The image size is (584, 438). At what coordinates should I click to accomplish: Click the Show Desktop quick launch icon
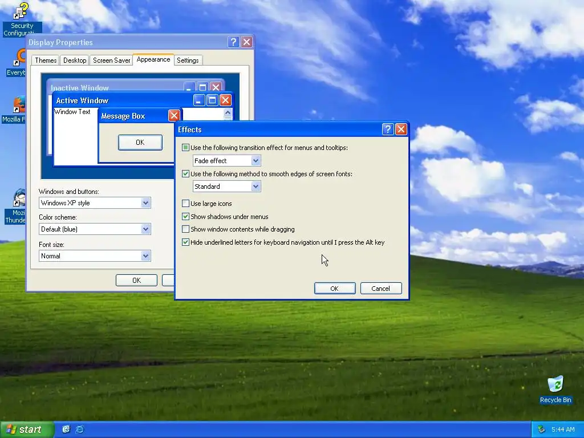tap(66, 429)
